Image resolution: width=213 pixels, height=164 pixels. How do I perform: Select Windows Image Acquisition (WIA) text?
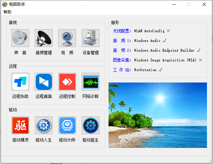[x=165, y=60]
